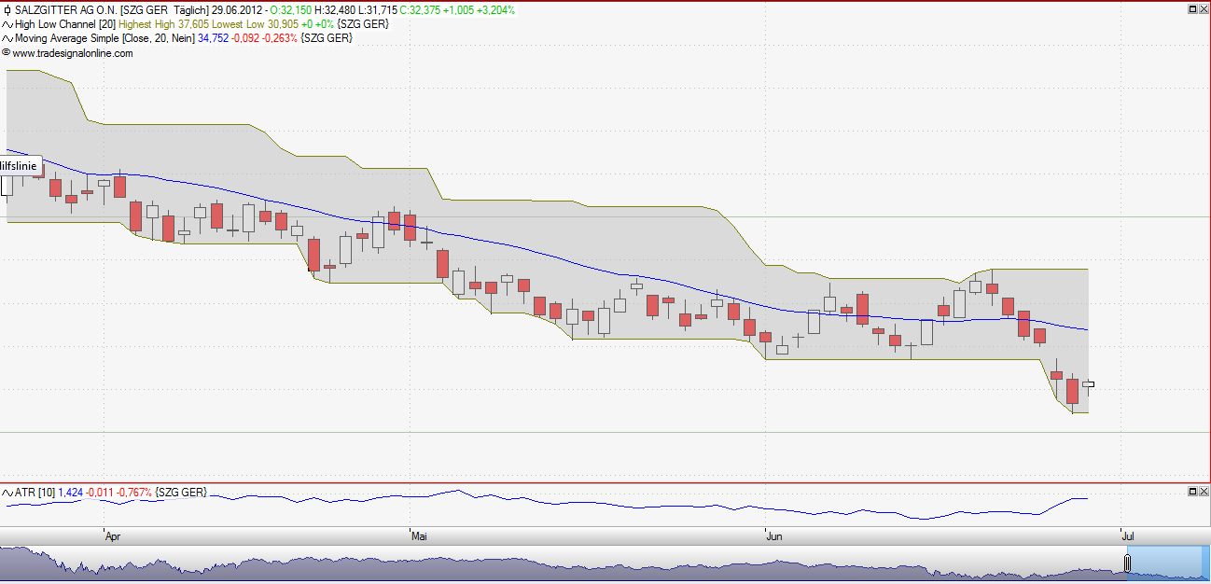Click the closing price C:32,375 value
Viewport: 1211px width, 584px height.
422,10
